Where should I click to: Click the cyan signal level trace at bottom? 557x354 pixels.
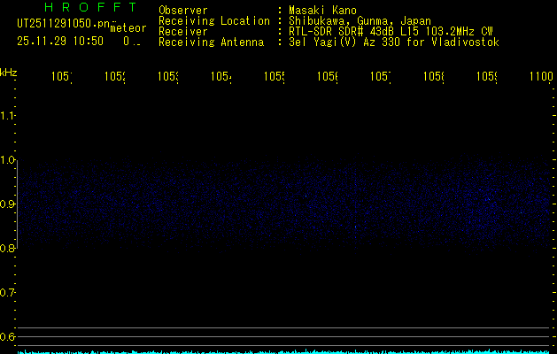pyautogui.click(x=283, y=350)
